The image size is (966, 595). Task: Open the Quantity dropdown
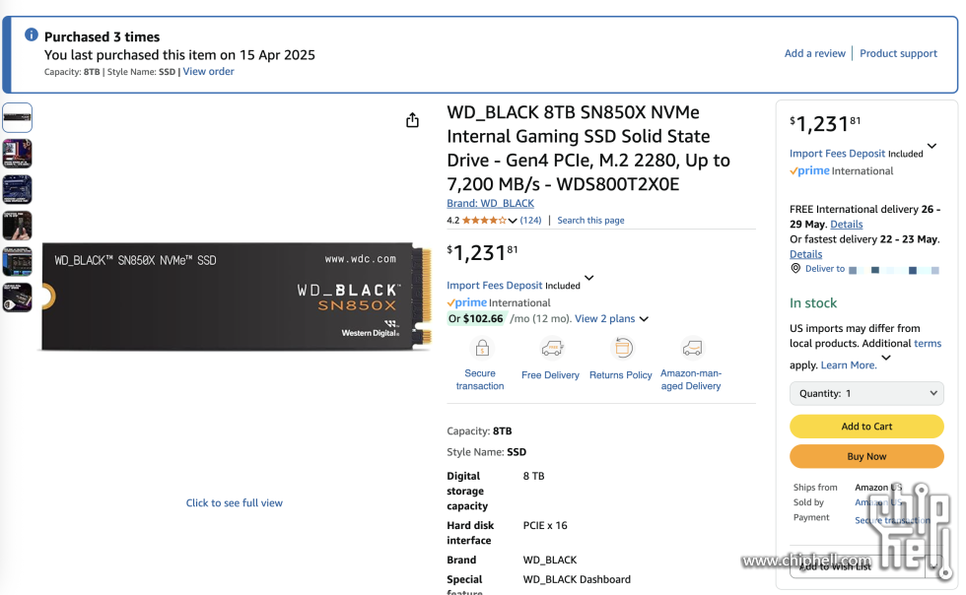[x=866, y=394]
